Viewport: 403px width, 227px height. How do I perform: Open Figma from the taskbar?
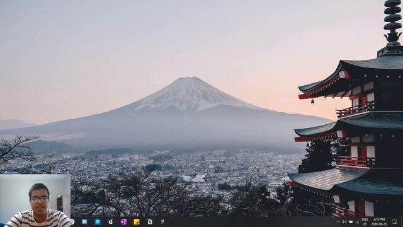(x=162, y=221)
